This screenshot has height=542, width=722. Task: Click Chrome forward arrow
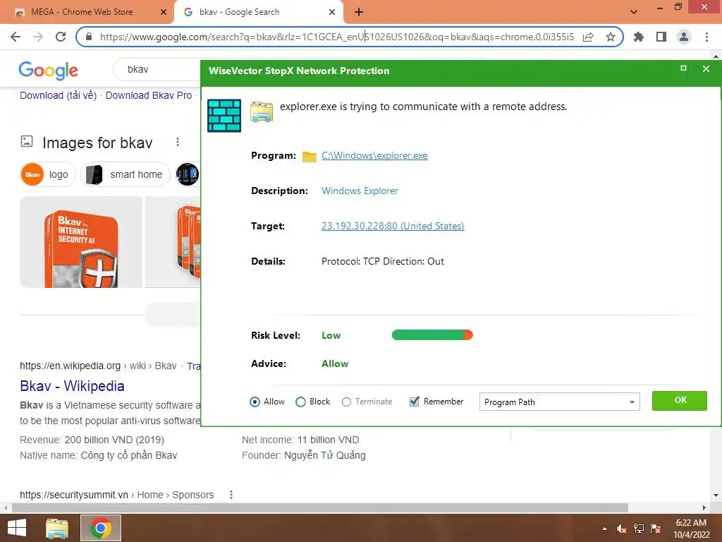(38, 37)
